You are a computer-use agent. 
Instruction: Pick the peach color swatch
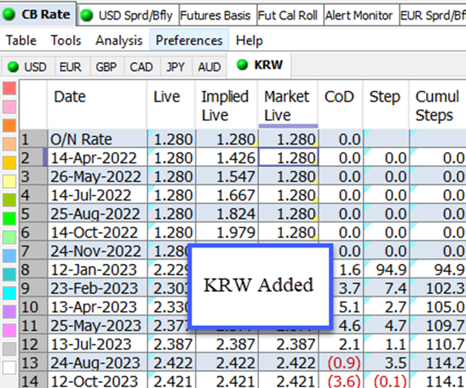9,144
